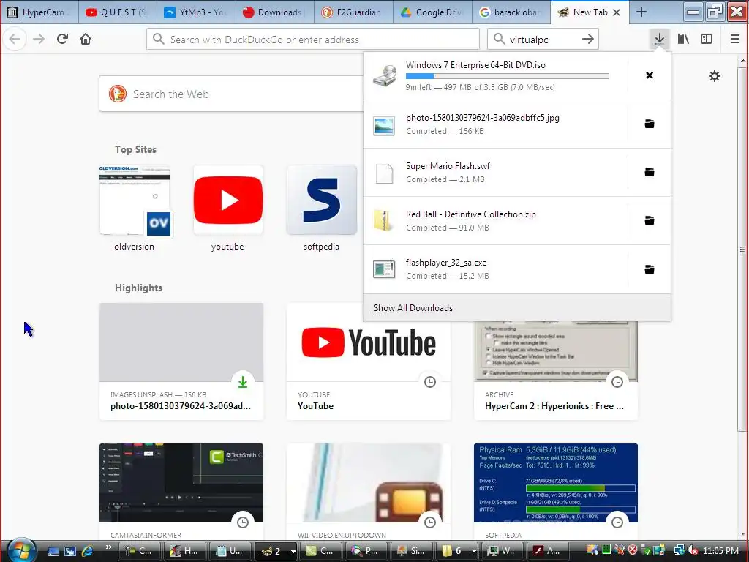Switch to the QUEST YouTube tab
The image size is (749, 562).
[117, 12]
